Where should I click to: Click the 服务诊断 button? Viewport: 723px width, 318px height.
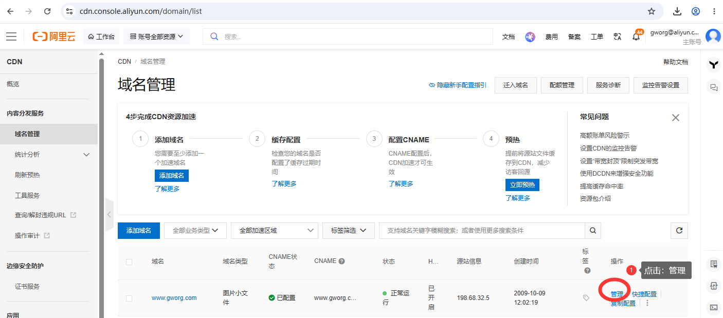[608, 85]
